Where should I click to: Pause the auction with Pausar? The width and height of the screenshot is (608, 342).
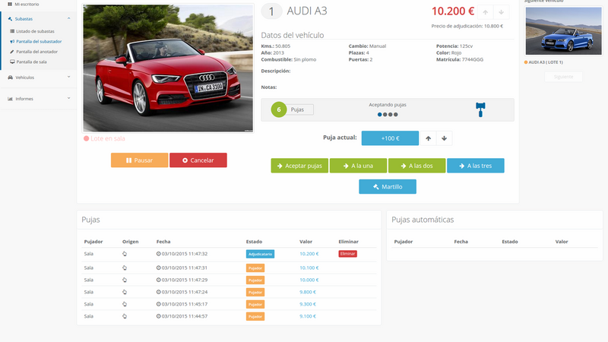click(140, 160)
